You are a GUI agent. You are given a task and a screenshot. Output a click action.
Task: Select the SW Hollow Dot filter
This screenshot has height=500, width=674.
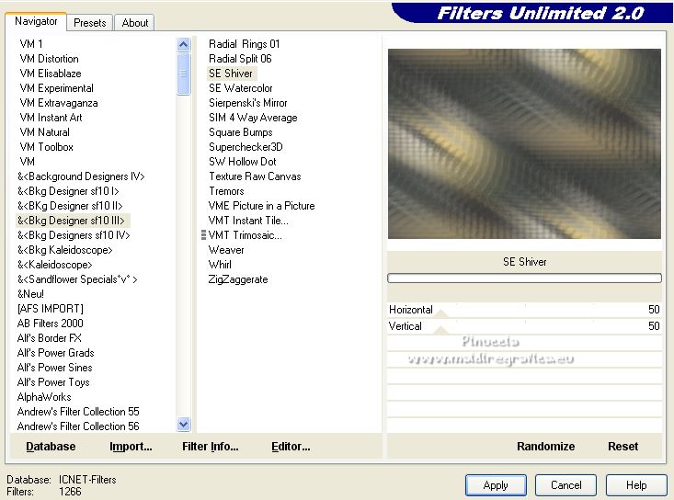pos(243,162)
